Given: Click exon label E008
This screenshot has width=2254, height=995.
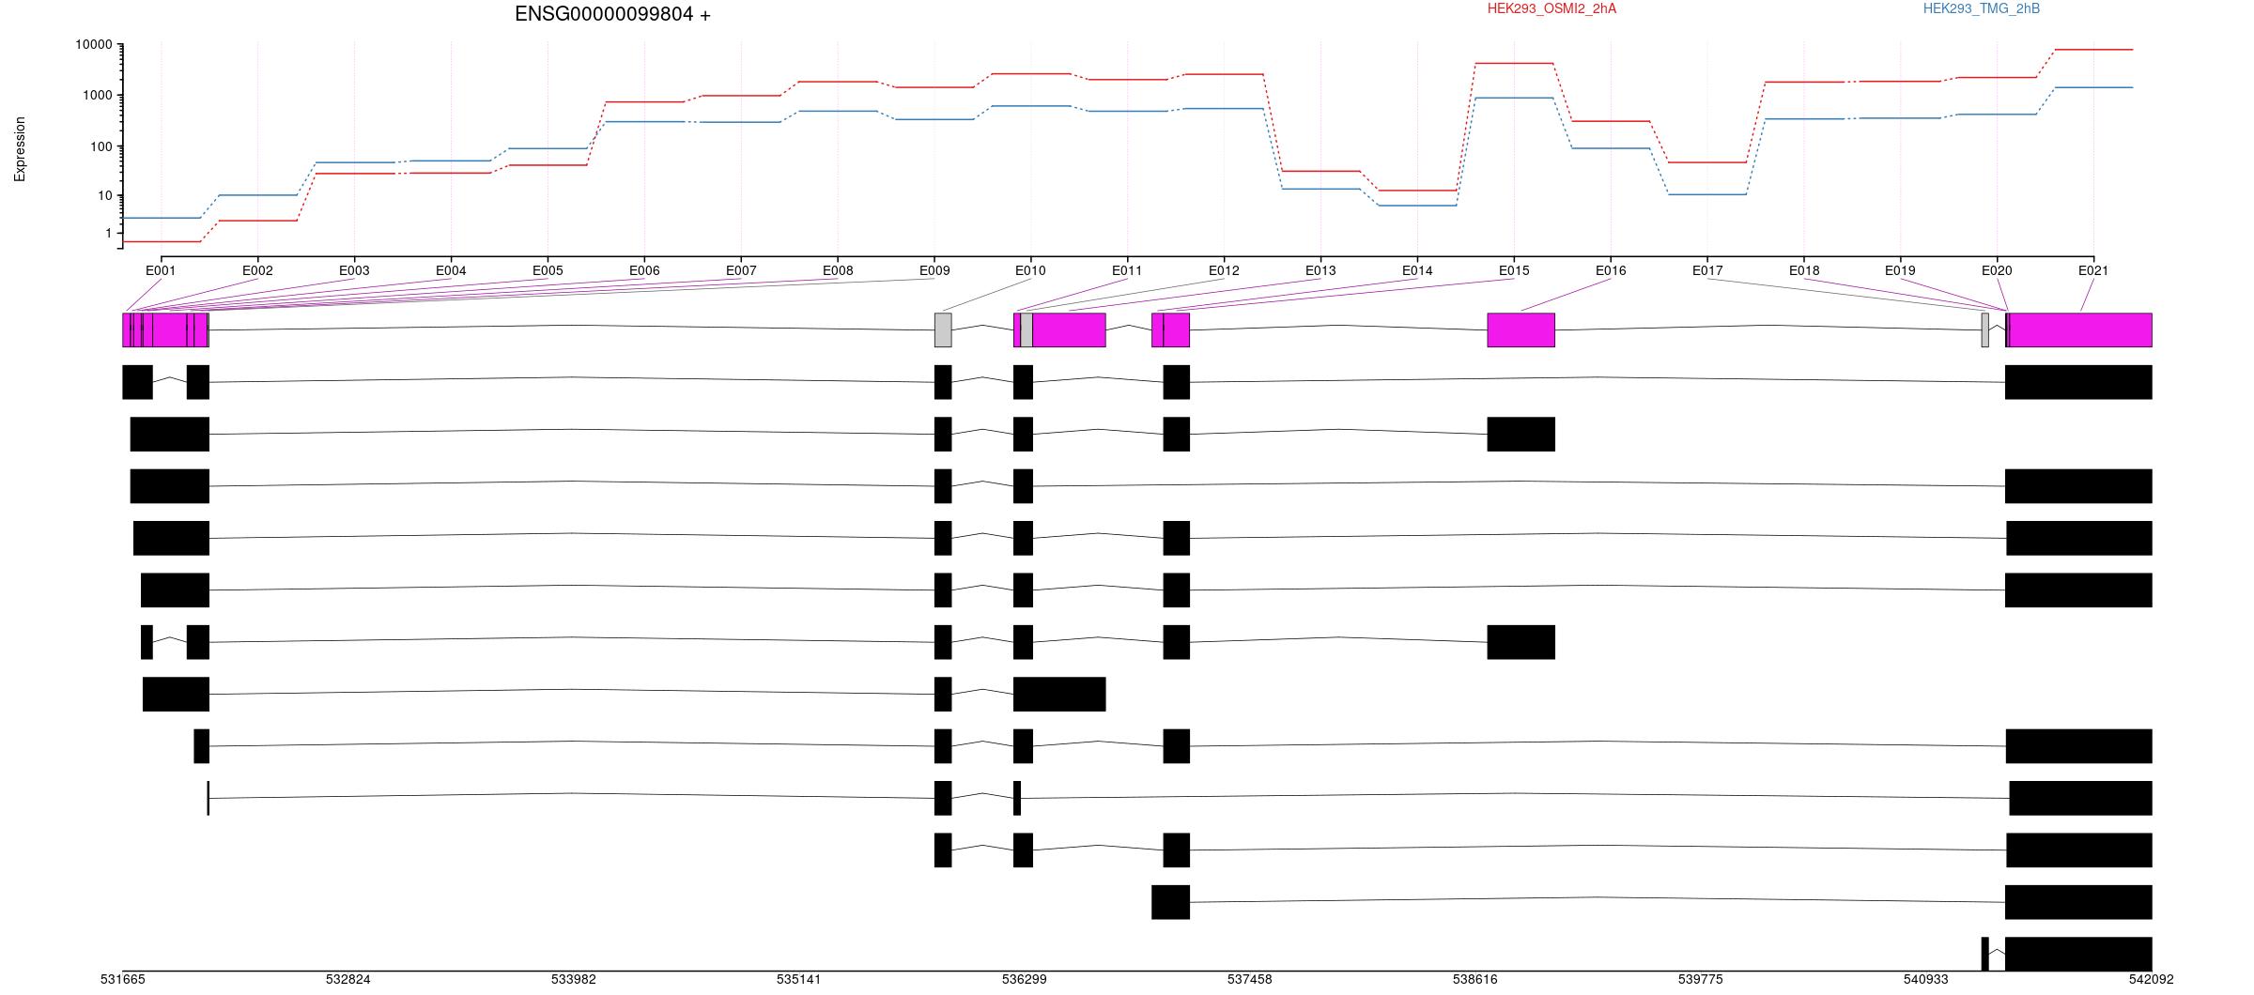Looking at the screenshot, I should 838,271.
